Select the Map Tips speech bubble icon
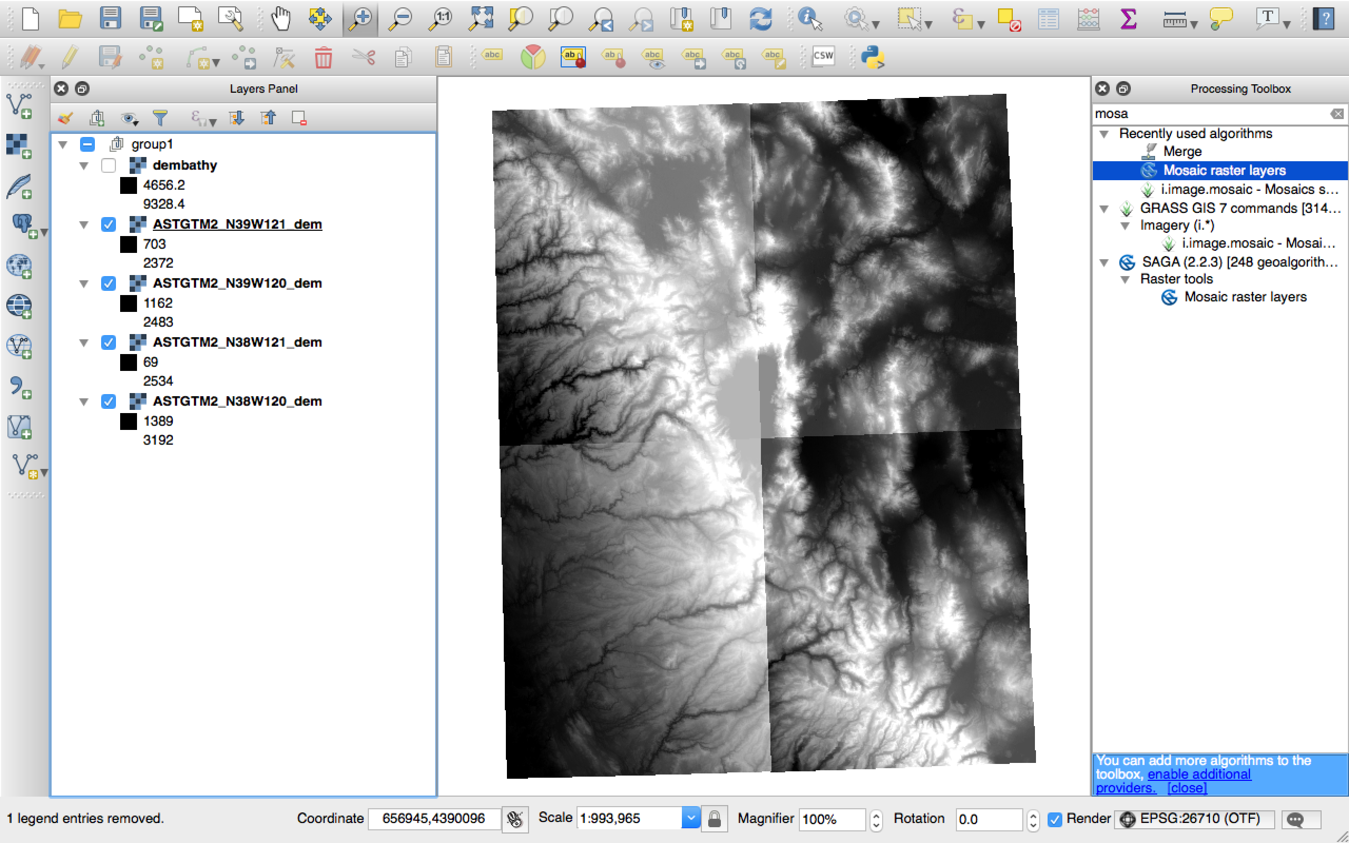 (1221, 19)
